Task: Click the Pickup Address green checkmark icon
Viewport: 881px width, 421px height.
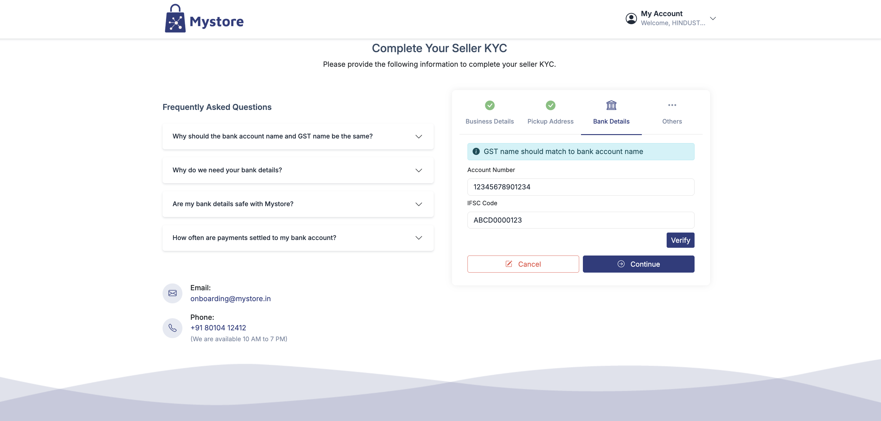Action: (x=550, y=105)
